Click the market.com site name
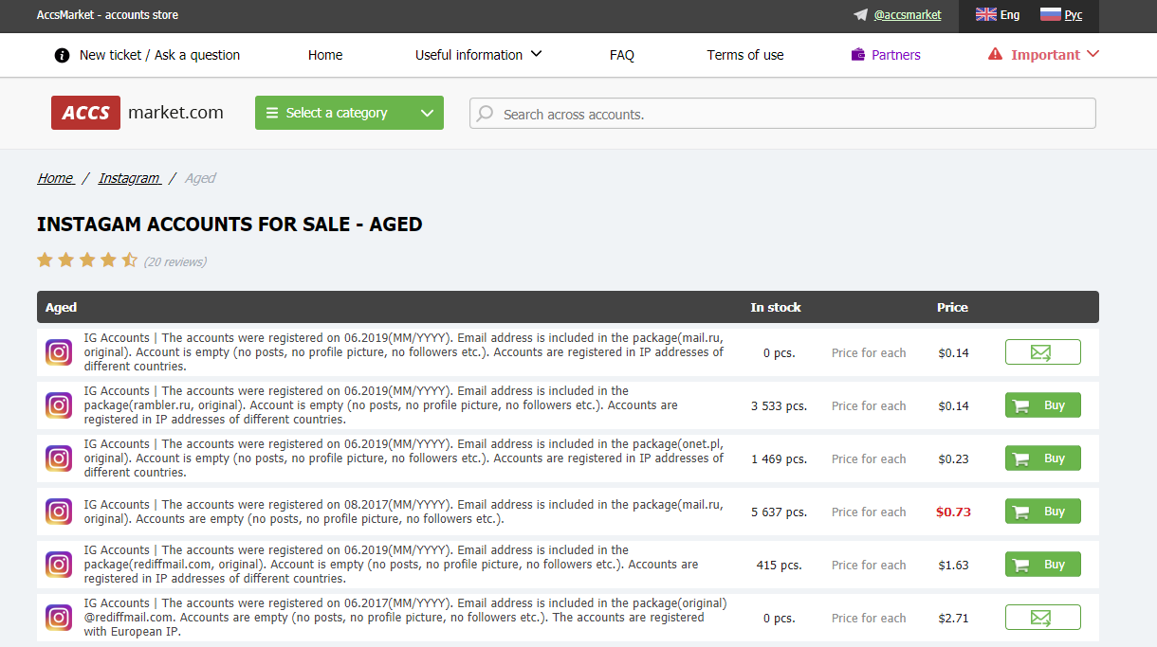 point(175,113)
